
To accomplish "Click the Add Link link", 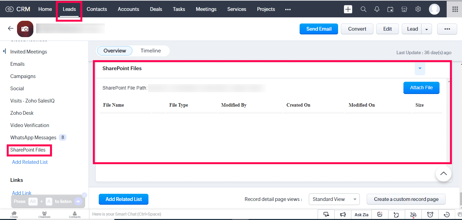I will (22, 193).
